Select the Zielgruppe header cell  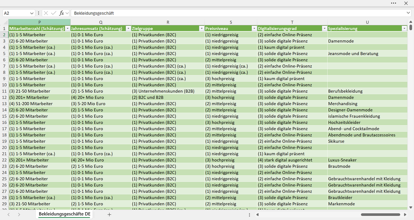pos(168,28)
